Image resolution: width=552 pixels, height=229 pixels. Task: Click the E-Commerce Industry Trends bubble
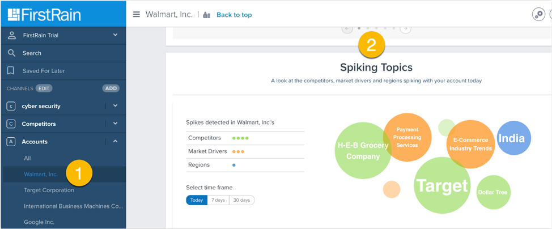point(471,144)
